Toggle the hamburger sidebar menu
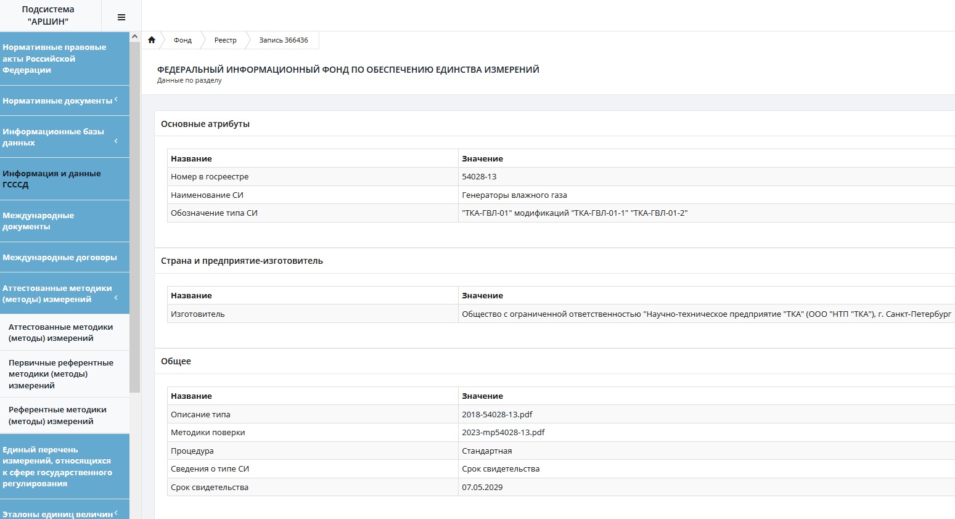Image resolution: width=955 pixels, height=519 pixels. (x=121, y=17)
